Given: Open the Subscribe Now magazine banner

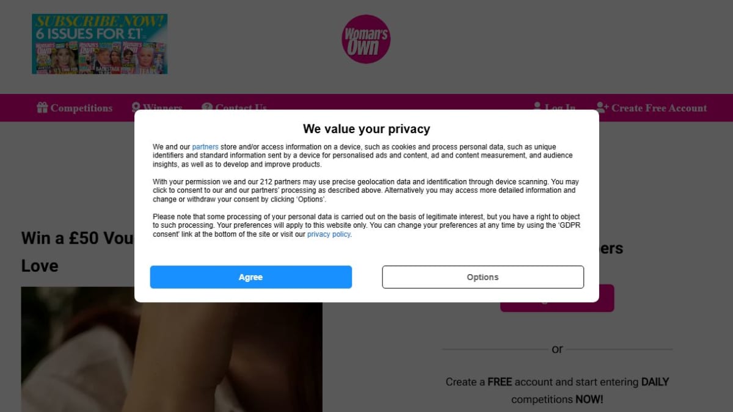Looking at the screenshot, I should coord(100,44).
